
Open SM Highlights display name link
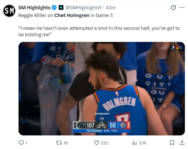tap(34, 8)
